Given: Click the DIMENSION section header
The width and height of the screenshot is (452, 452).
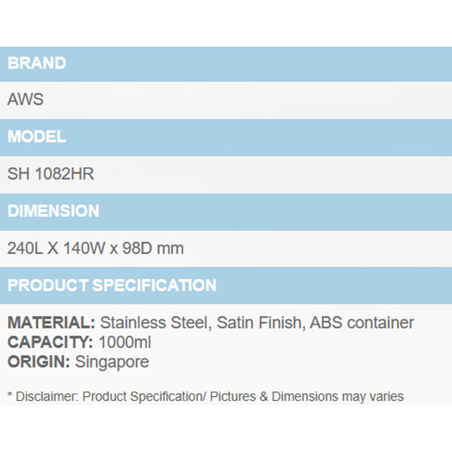Looking at the screenshot, I should click(x=53, y=211).
